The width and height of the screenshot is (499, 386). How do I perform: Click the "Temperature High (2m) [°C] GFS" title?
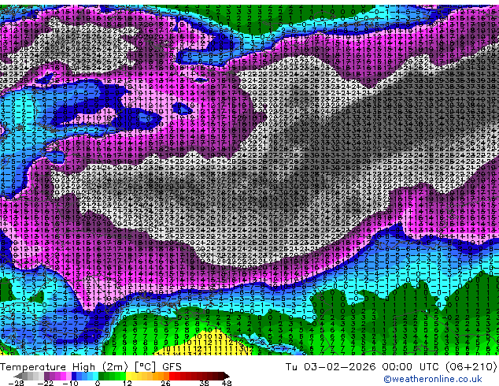[x=91, y=366]
